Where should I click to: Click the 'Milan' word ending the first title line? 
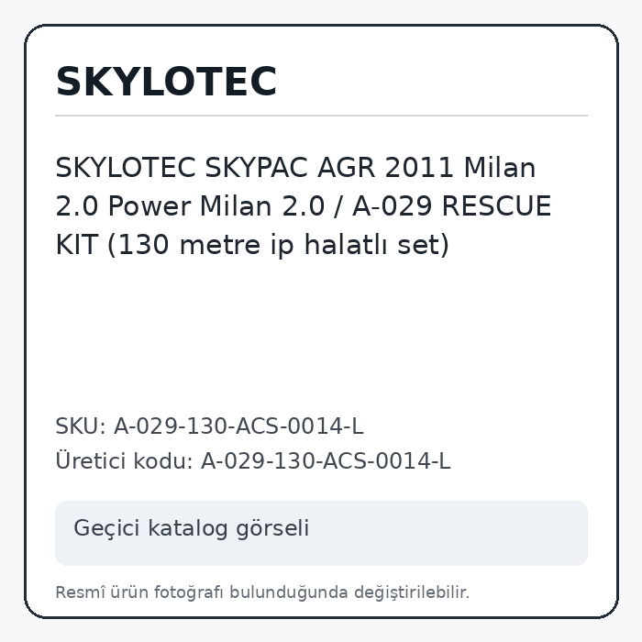[x=500, y=168]
